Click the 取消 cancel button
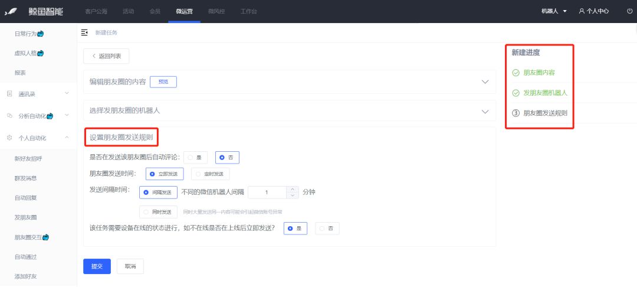This screenshot has width=637, height=287. pyautogui.click(x=130, y=266)
